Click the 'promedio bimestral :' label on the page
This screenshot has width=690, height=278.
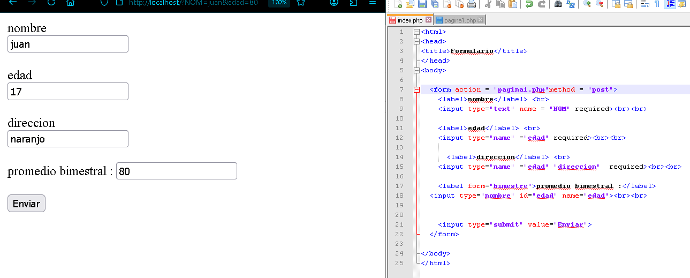[x=60, y=171]
